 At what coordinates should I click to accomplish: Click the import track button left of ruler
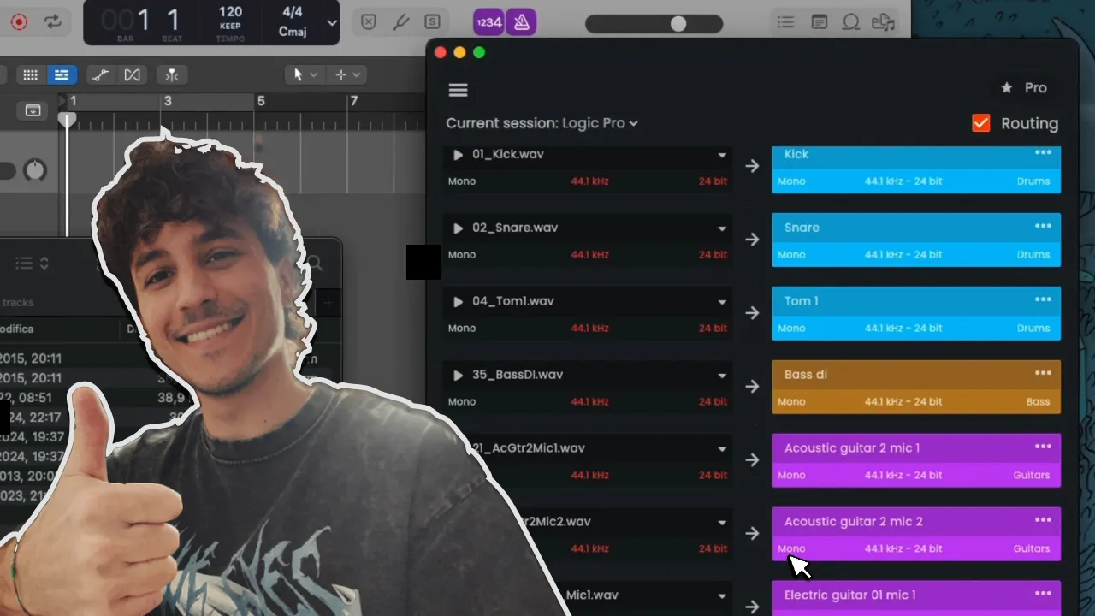(33, 110)
